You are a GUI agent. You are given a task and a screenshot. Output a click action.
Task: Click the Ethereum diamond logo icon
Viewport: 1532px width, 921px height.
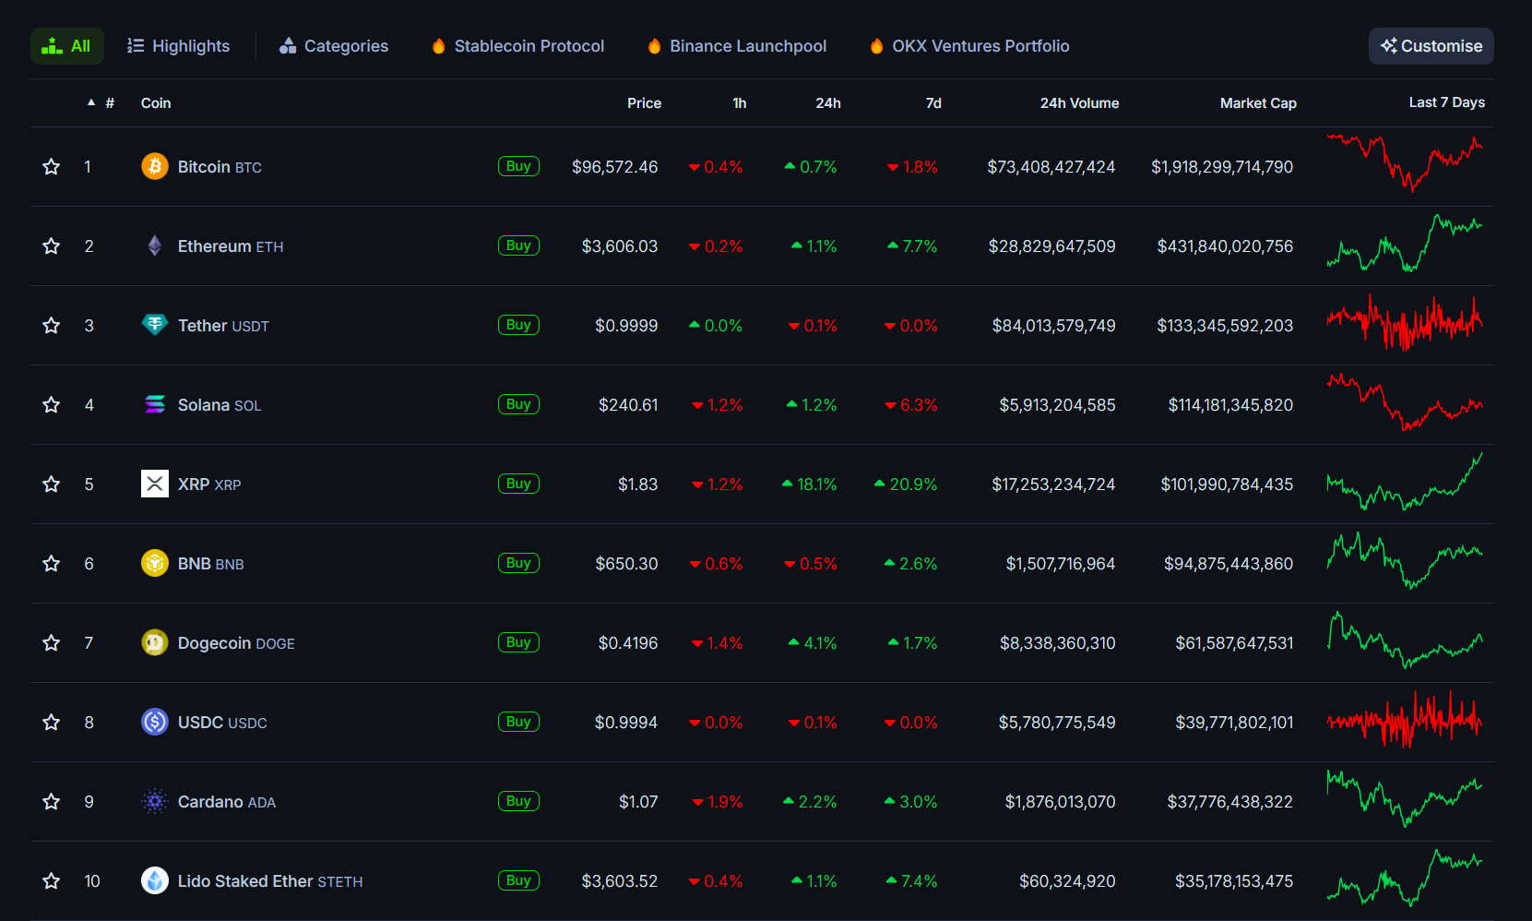pos(154,246)
